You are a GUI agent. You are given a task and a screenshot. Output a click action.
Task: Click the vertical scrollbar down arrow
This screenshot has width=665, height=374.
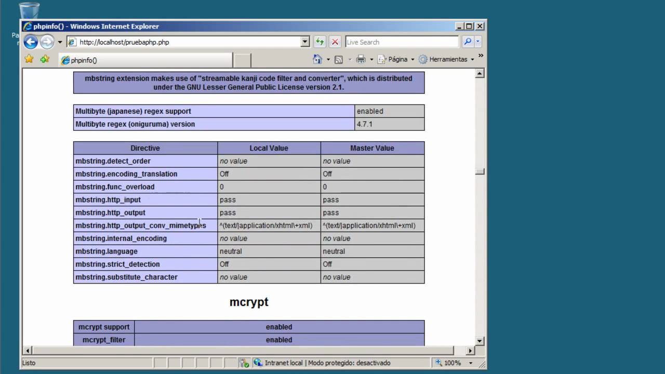tap(480, 341)
